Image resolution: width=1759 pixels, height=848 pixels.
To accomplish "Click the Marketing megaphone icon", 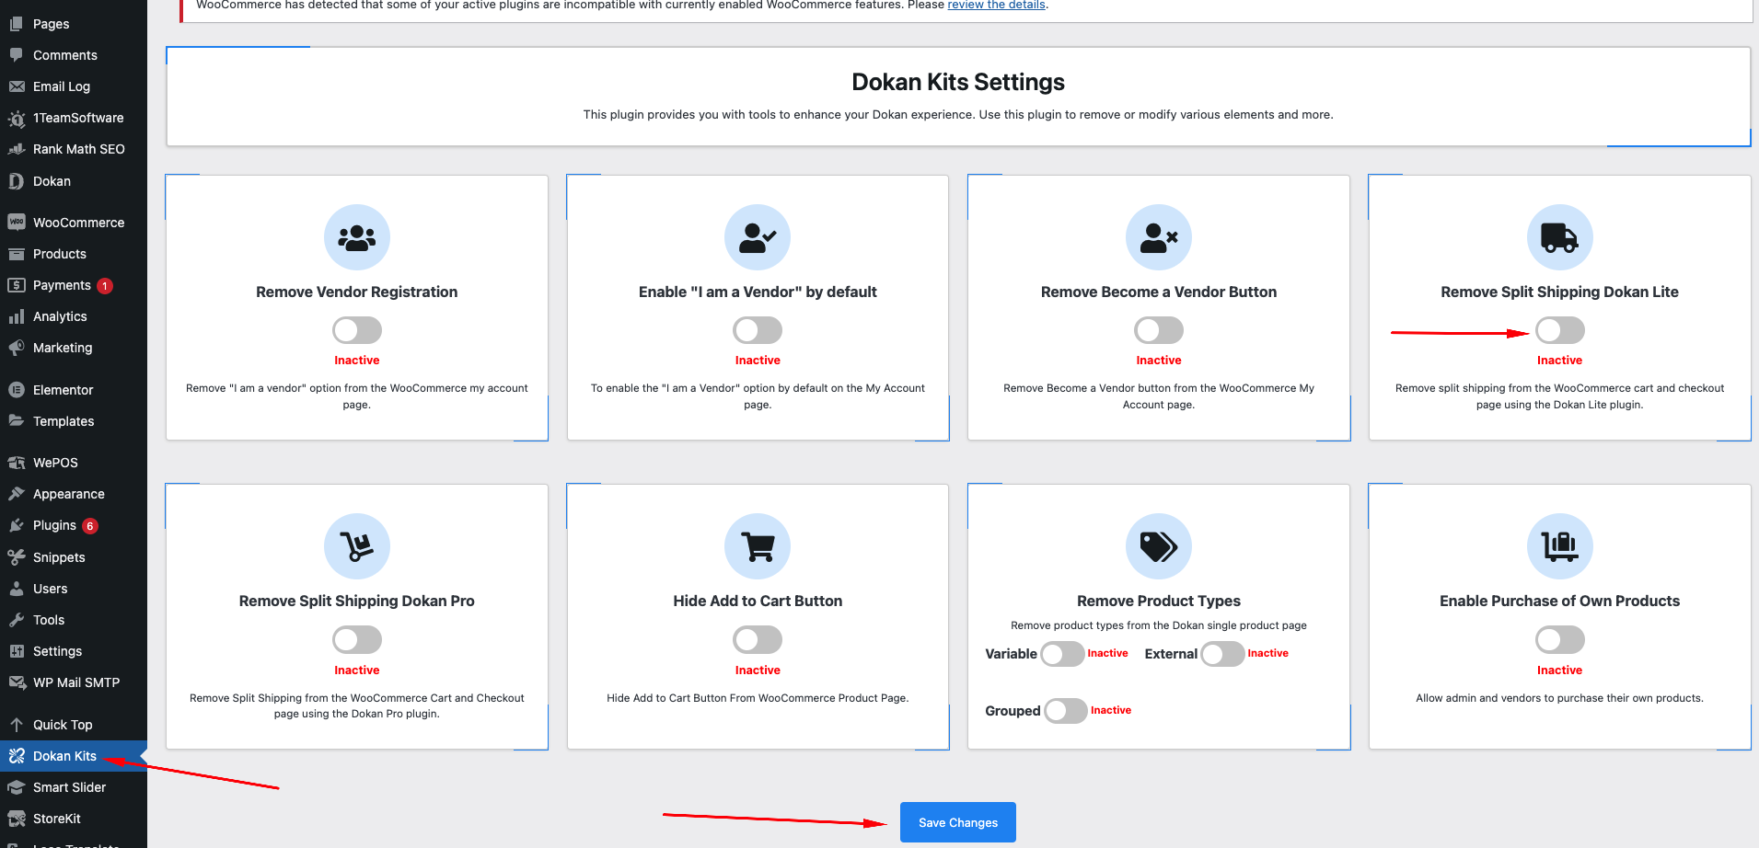I will tap(17, 348).
